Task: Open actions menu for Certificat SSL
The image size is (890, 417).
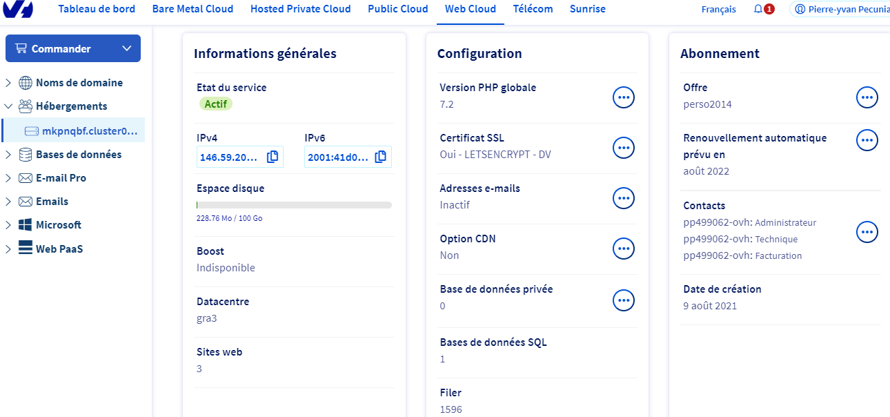Action: (623, 147)
